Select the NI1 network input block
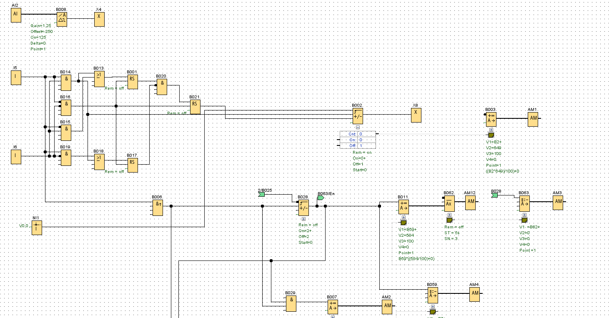The image size is (609, 318). tap(37, 228)
